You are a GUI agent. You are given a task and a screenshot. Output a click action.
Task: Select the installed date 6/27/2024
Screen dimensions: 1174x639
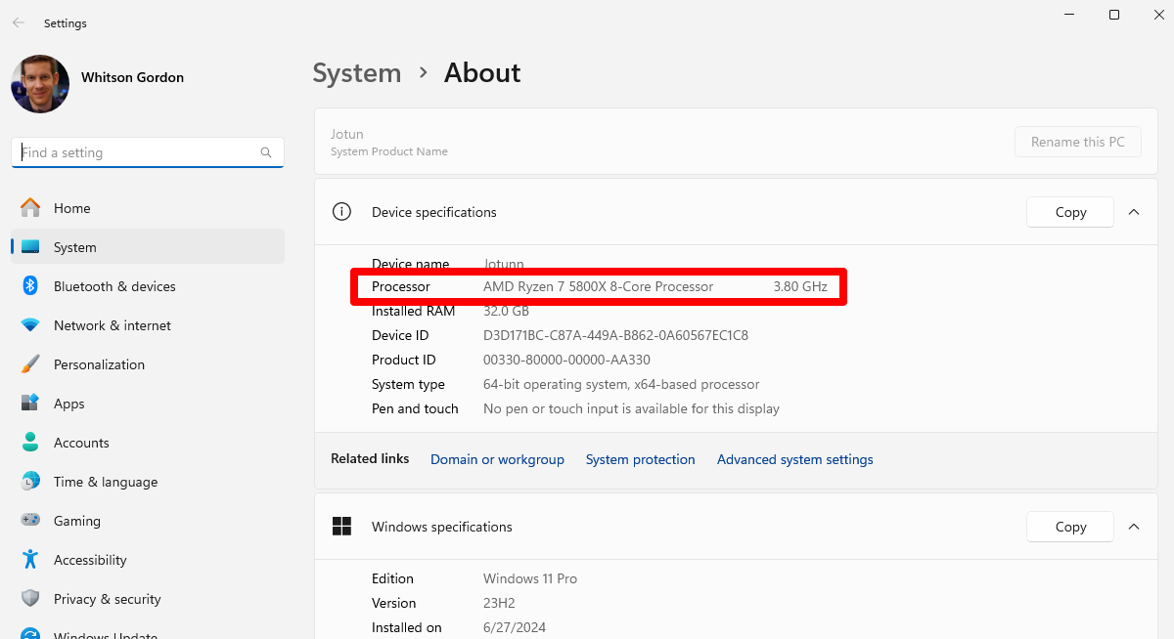point(515,627)
